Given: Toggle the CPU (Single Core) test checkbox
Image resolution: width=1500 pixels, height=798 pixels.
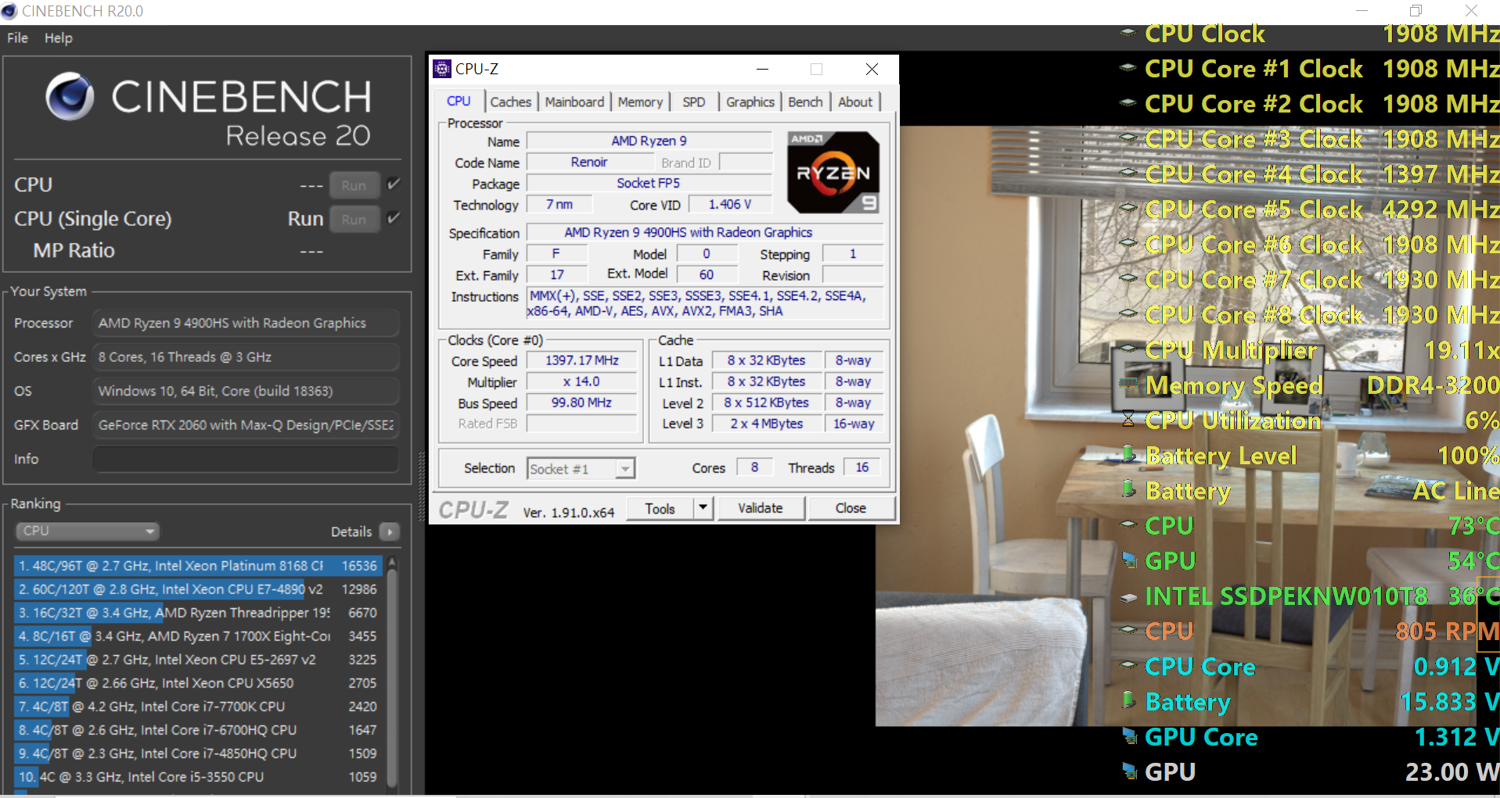Looking at the screenshot, I should point(394,218).
